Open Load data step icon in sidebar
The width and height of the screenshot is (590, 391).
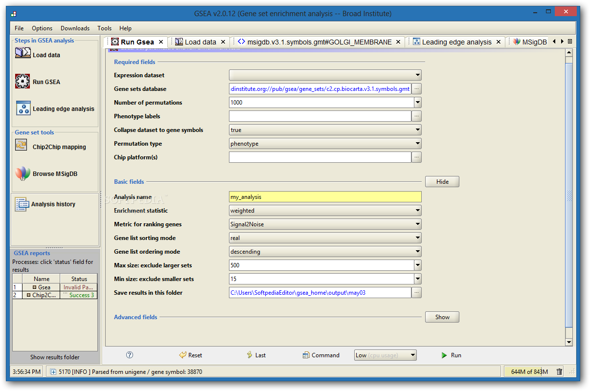click(23, 53)
